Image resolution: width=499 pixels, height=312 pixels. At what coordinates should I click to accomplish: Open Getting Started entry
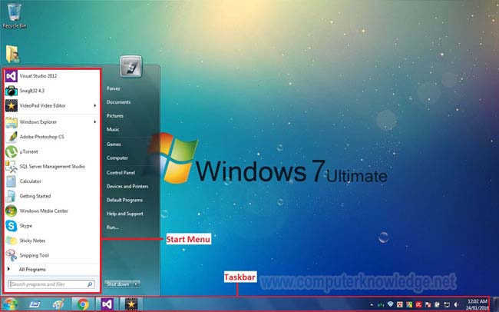52,196
